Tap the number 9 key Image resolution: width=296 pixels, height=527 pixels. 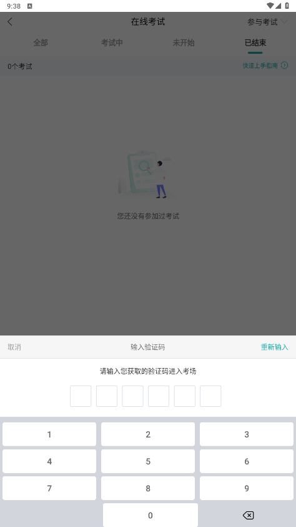pos(247,488)
